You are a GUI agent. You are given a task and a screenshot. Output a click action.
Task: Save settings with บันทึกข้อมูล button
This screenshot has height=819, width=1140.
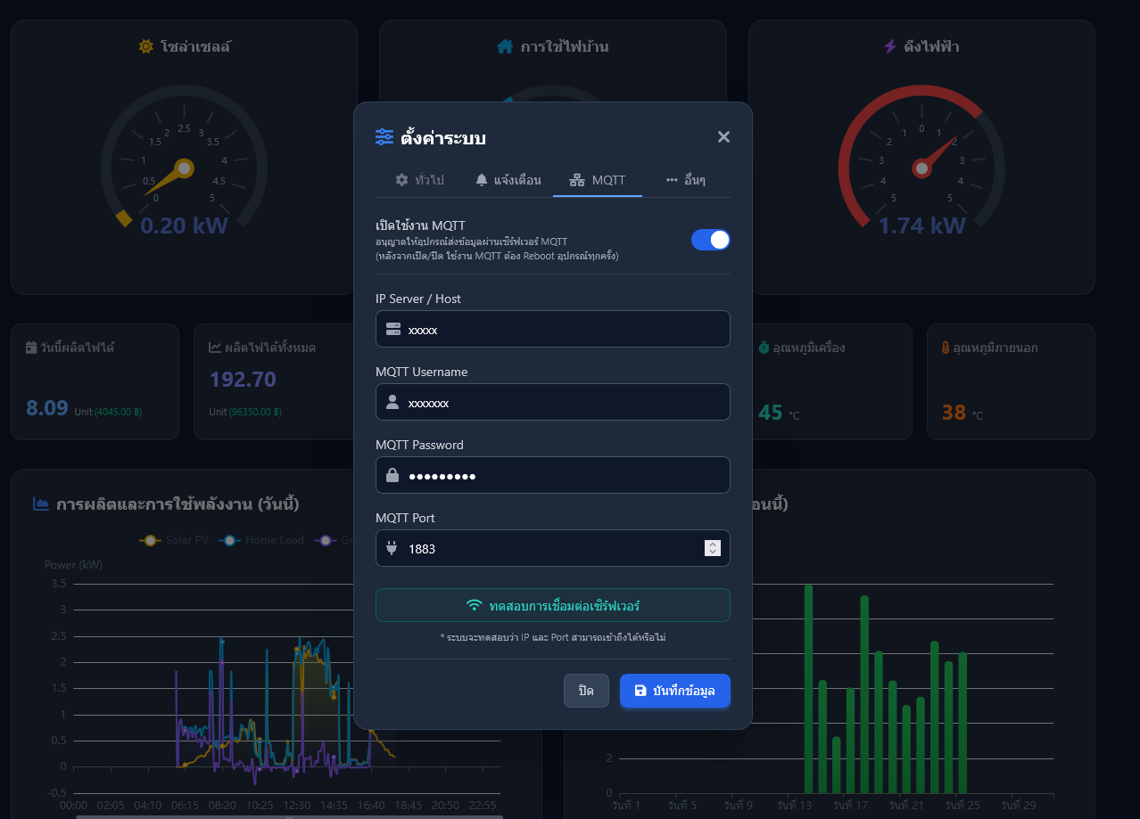tap(675, 691)
